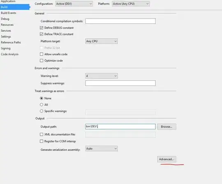The height and width of the screenshot is (184, 222).
Task: Enable XML documentation file checkbox
Action: [x=42, y=134]
